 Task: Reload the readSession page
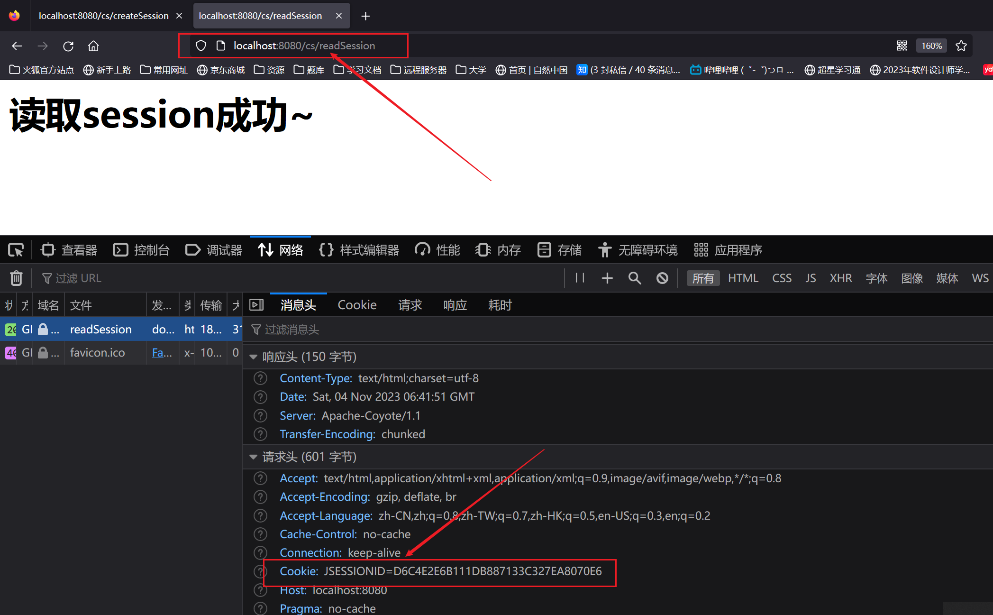(x=68, y=46)
